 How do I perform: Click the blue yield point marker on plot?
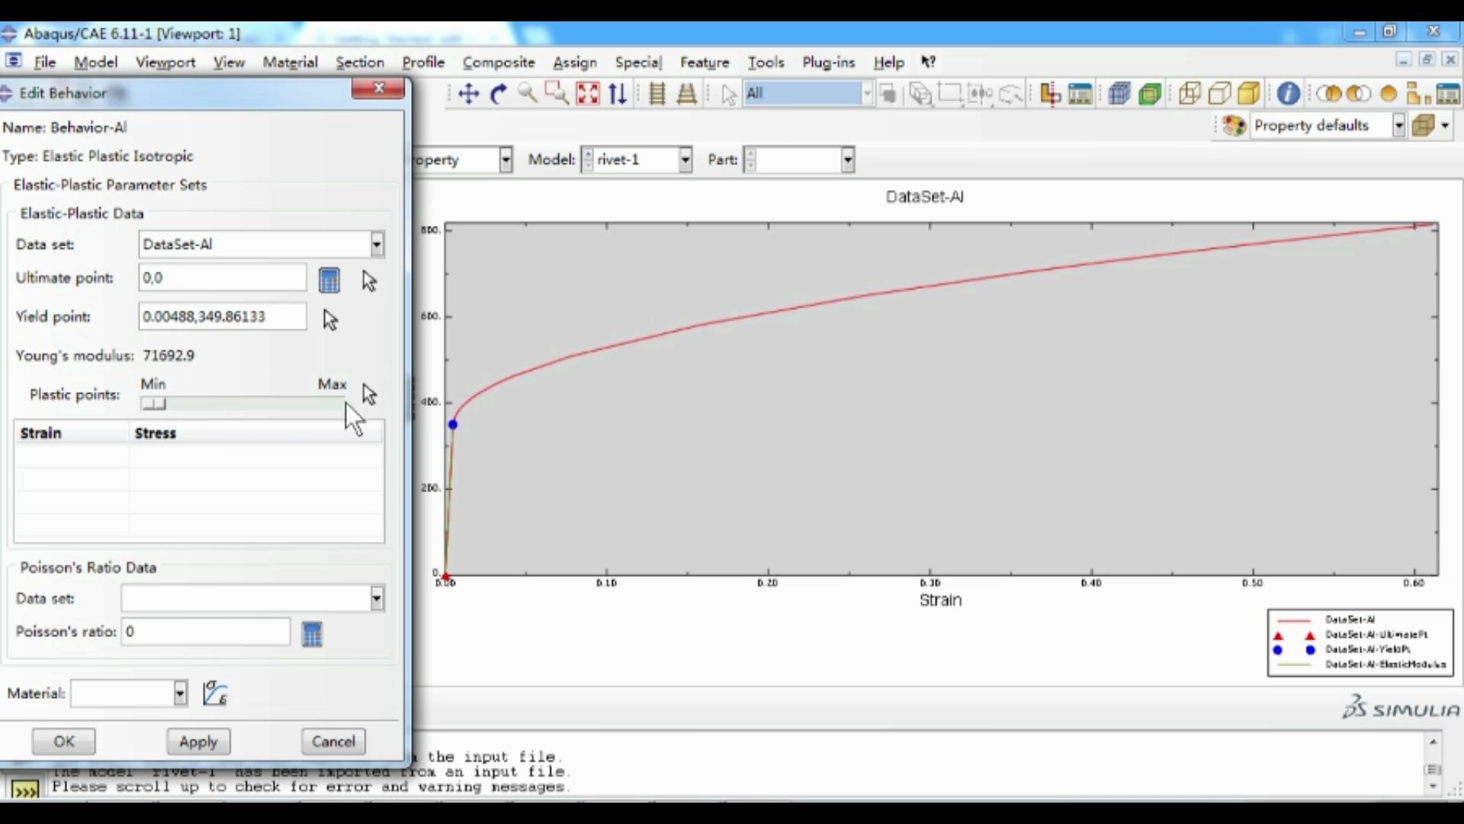[453, 424]
